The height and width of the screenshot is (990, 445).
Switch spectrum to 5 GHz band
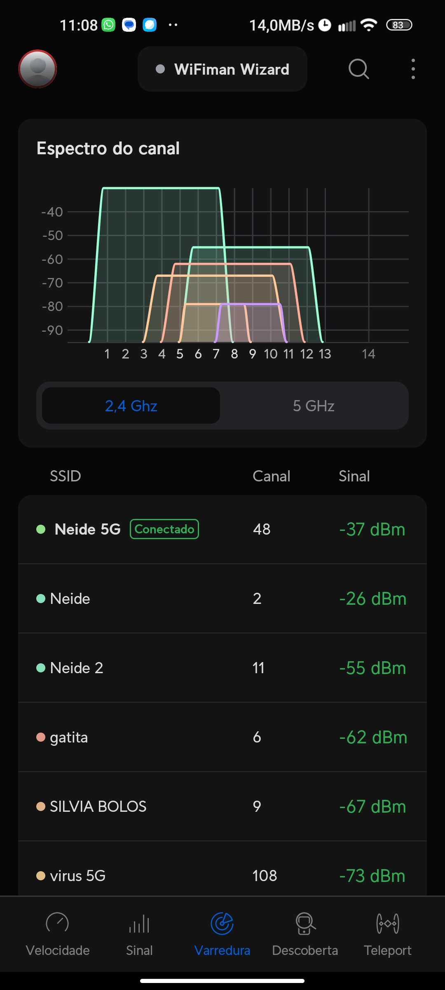(x=314, y=406)
